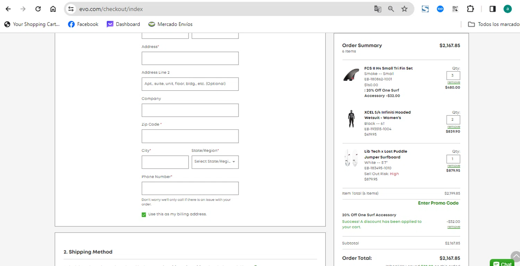Open the Dashboard bookmark

123,24
